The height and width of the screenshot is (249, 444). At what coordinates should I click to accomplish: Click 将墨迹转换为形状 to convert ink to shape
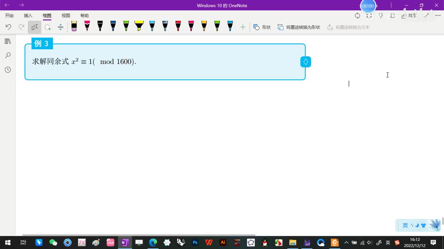click(x=299, y=27)
